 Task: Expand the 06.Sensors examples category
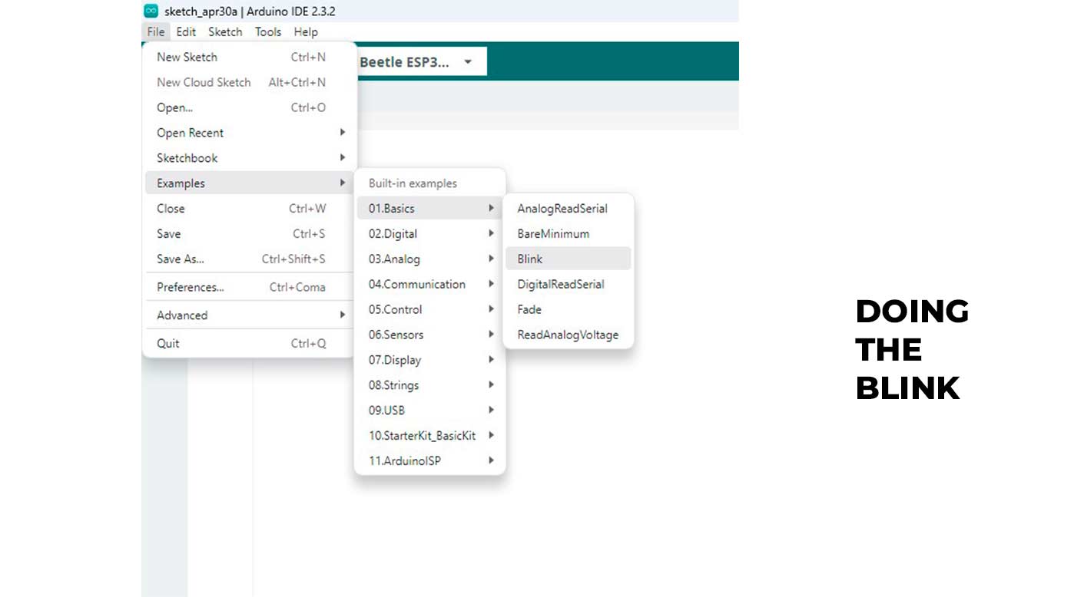(x=429, y=335)
